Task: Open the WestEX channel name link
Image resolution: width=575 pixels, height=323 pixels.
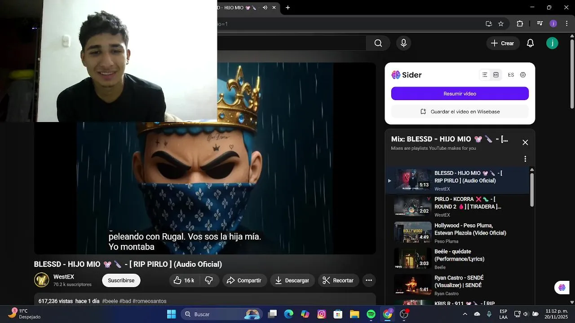Action: (x=64, y=277)
